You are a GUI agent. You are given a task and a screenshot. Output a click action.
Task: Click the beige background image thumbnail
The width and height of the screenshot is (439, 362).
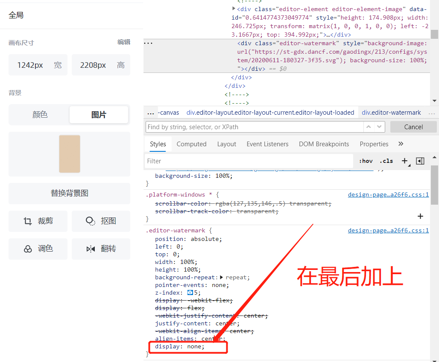point(70,154)
